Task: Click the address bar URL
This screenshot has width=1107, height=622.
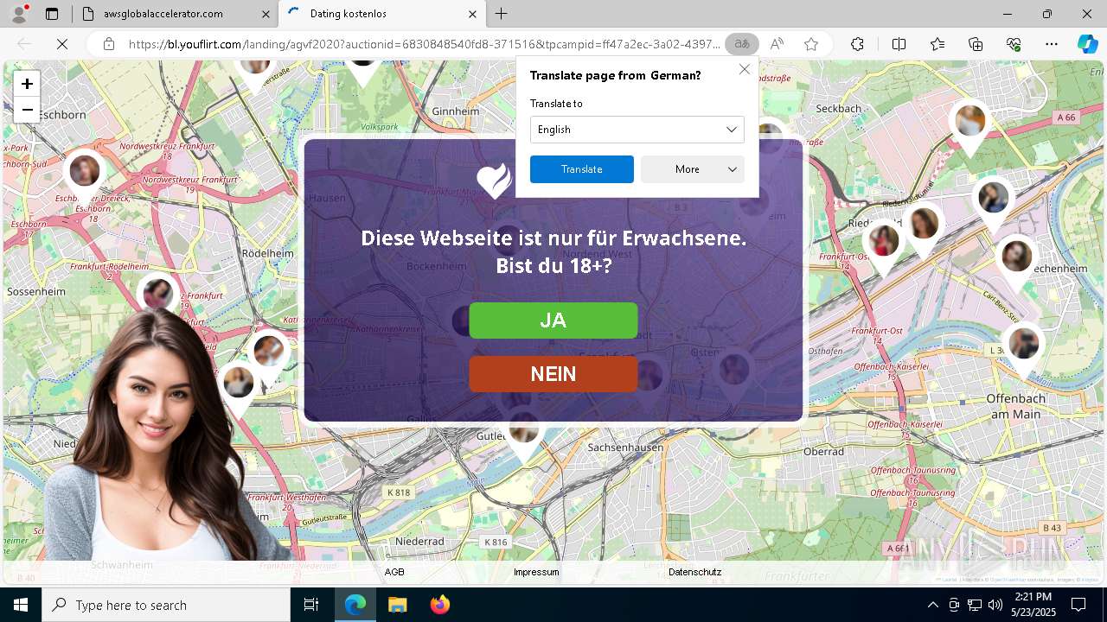Action: [424, 44]
